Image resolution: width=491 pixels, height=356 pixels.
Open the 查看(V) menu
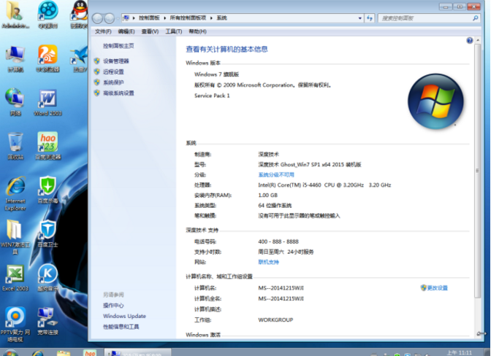tap(150, 31)
